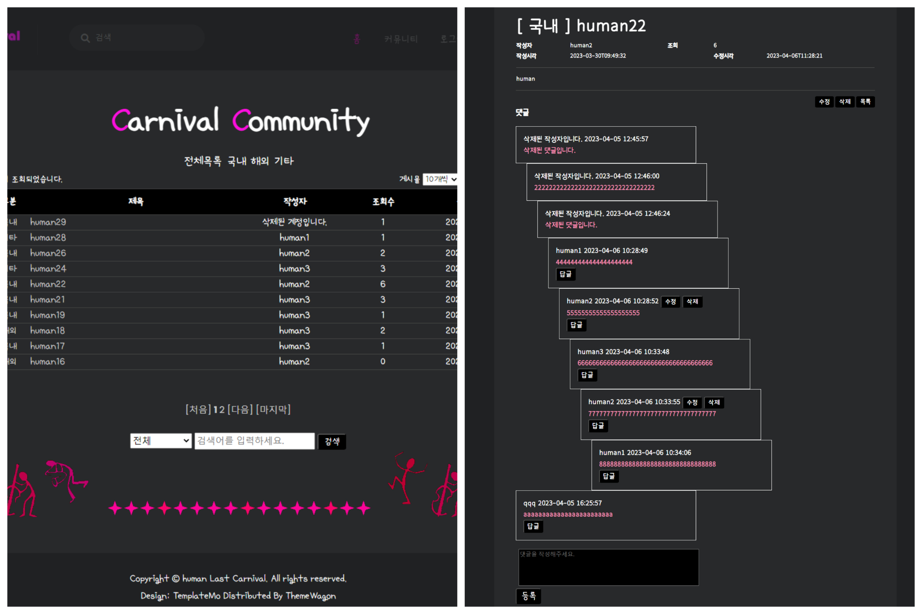This screenshot has width=922, height=614.
Task: Reply to human1's comment using 답글
Action: pyautogui.click(x=566, y=275)
